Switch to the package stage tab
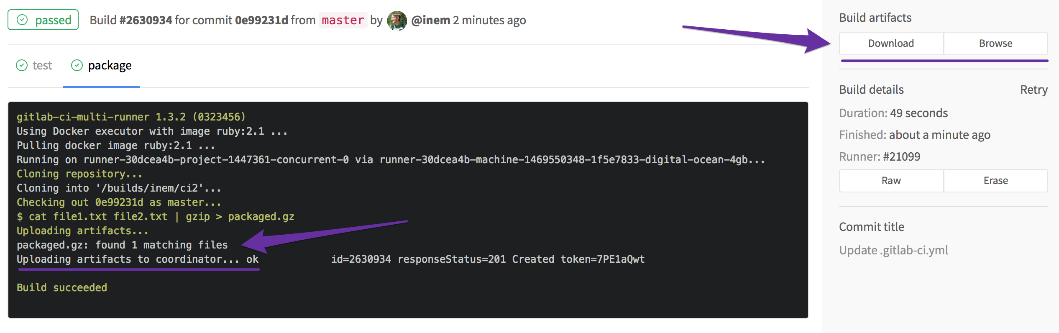Image resolution: width=1059 pixels, height=333 pixels. pyautogui.click(x=110, y=66)
